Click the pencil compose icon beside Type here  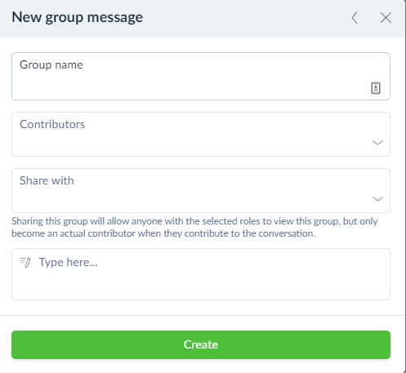point(25,263)
